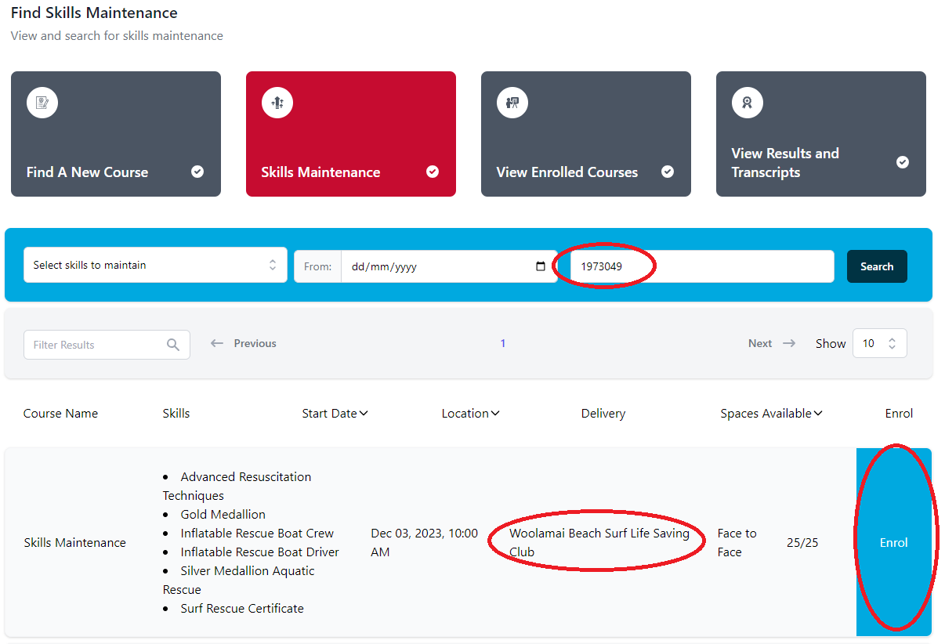Click the View Results and Transcripts ribbon icon
This screenshot has height=644, width=945.
pos(748,103)
